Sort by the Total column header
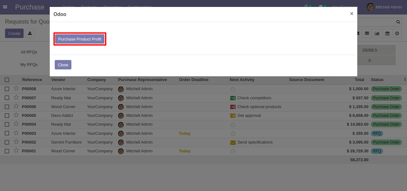This screenshot has height=191, width=407. click(359, 80)
